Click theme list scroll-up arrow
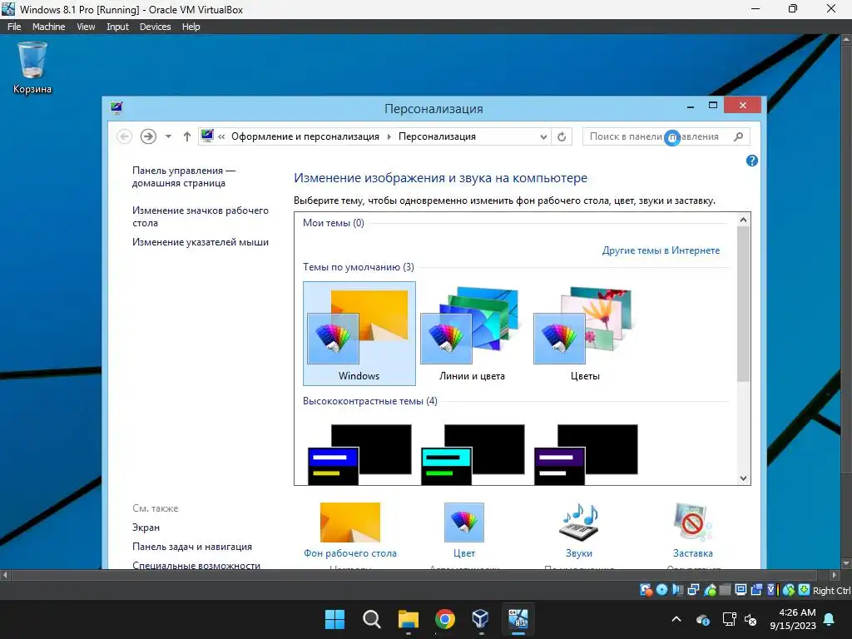This screenshot has height=639, width=852. 743,220
